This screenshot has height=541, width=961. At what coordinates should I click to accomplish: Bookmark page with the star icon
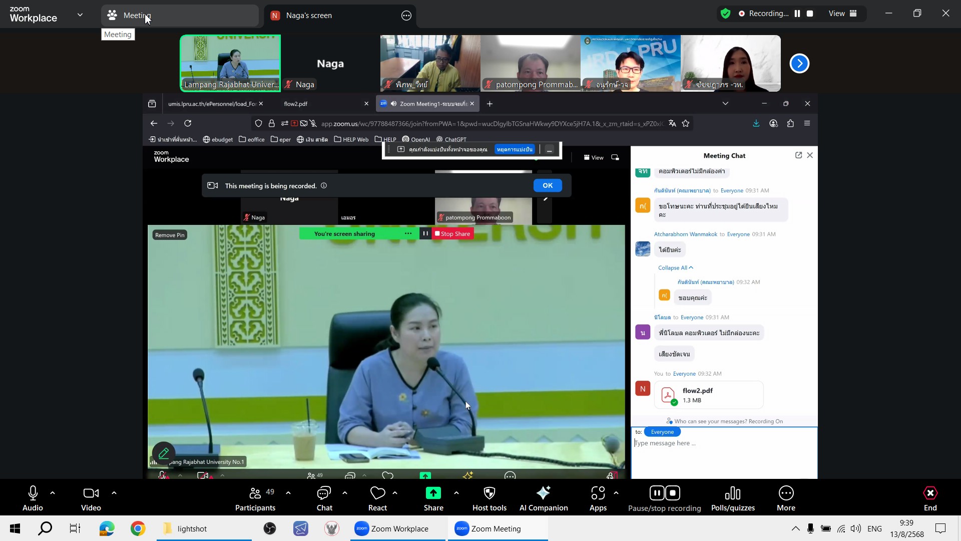point(686,123)
